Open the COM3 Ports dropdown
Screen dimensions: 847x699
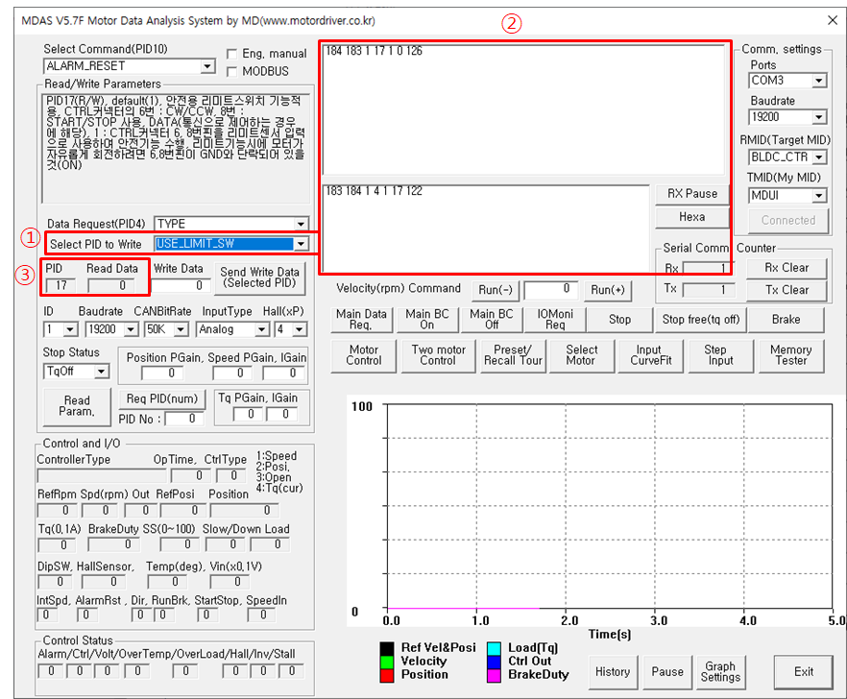pyautogui.click(x=819, y=81)
